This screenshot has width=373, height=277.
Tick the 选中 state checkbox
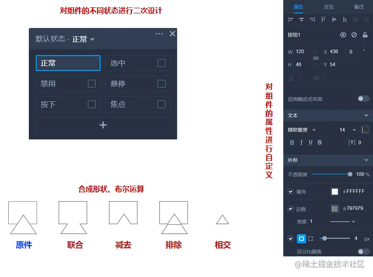click(x=162, y=63)
